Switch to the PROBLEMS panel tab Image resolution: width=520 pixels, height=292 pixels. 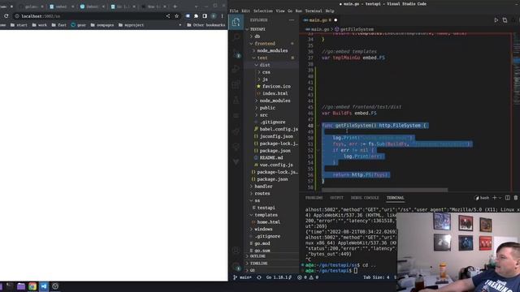(314, 198)
